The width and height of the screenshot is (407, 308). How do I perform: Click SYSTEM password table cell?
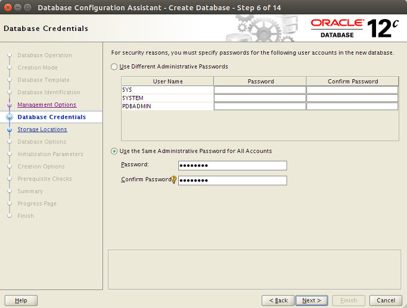260,98
